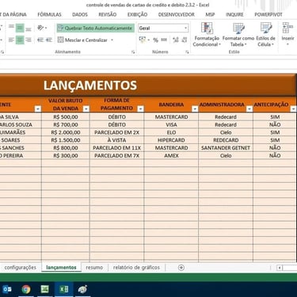The width and height of the screenshot is (297, 297).
Task: Toggle Quebrar Texto Automaticamente
Action: (95, 28)
